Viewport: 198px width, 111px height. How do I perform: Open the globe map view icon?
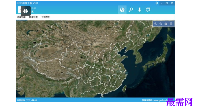122,10
